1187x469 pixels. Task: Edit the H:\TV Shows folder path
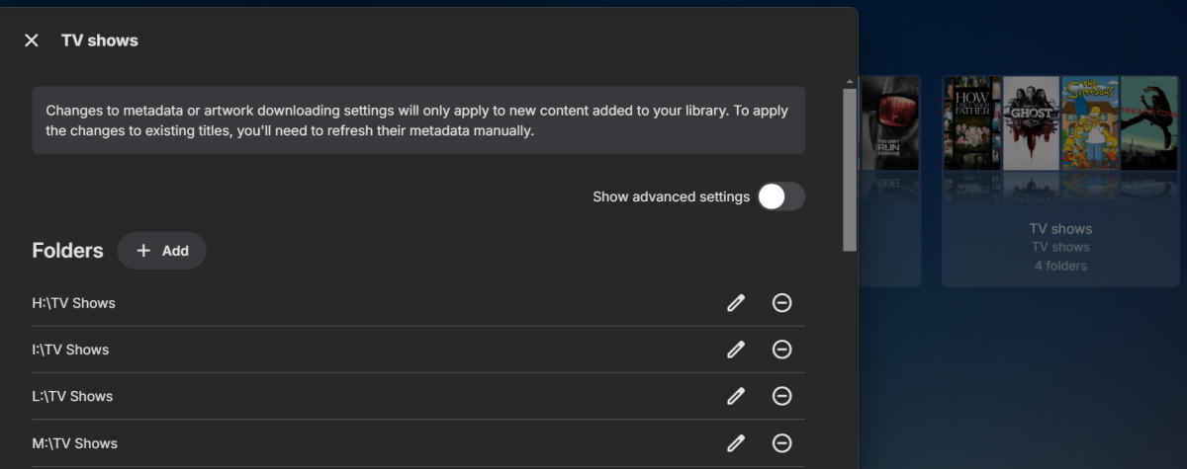[x=735, y=303]
